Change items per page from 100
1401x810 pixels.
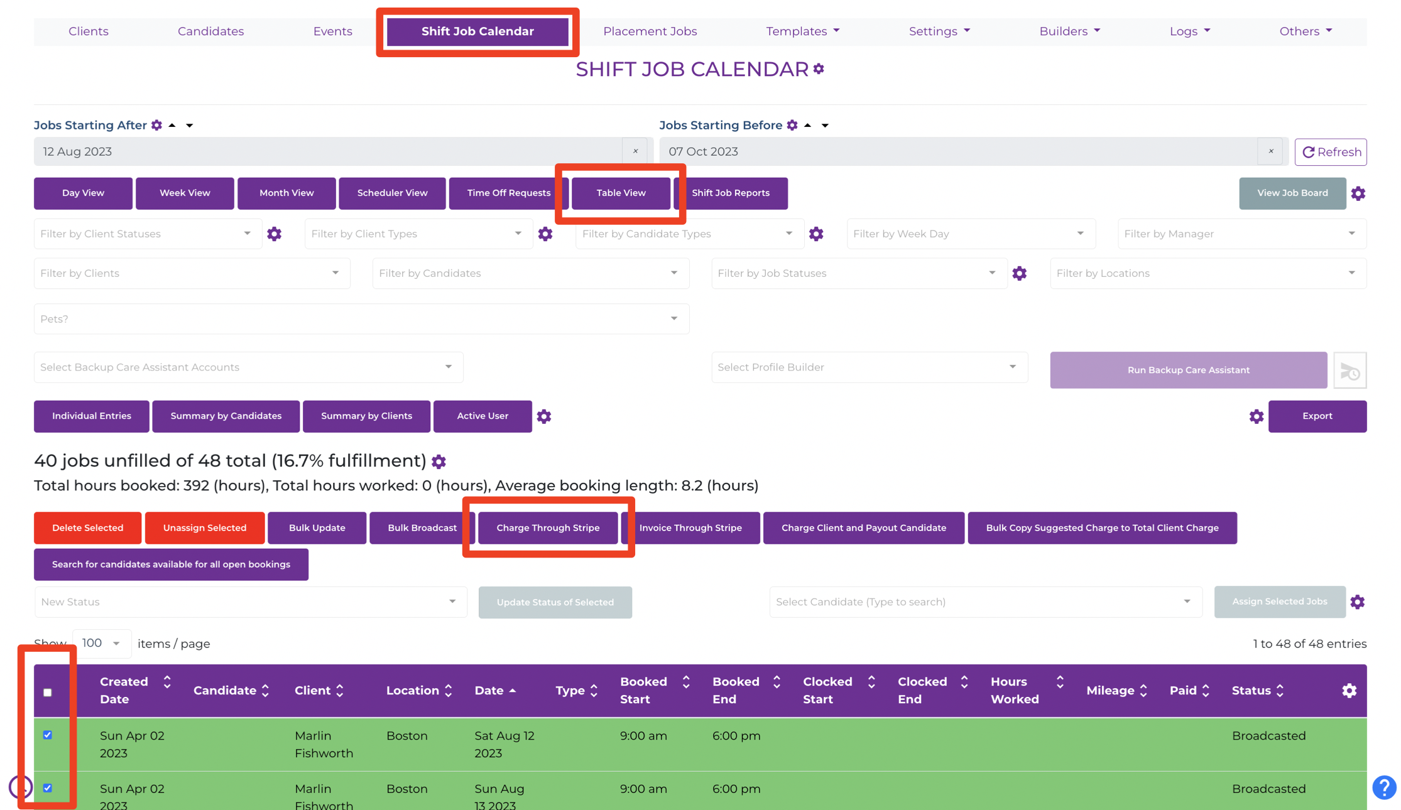click(102, 643)
